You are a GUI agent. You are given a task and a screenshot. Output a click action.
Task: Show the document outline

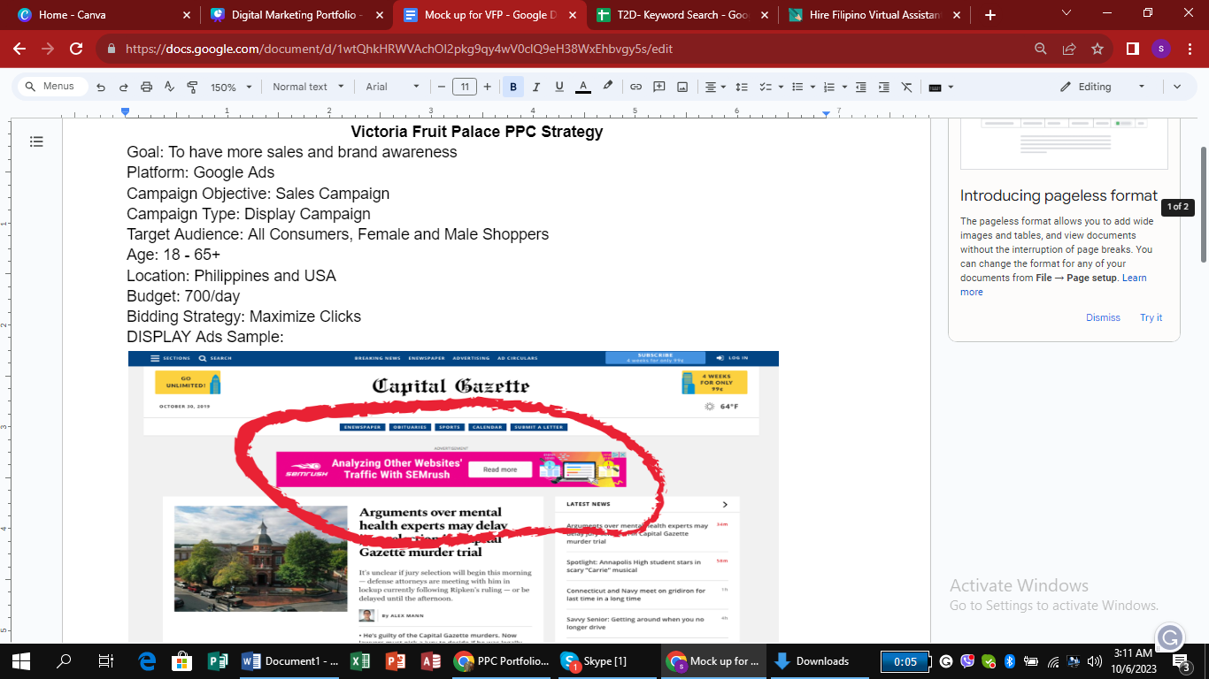click(x=36, y=141)
